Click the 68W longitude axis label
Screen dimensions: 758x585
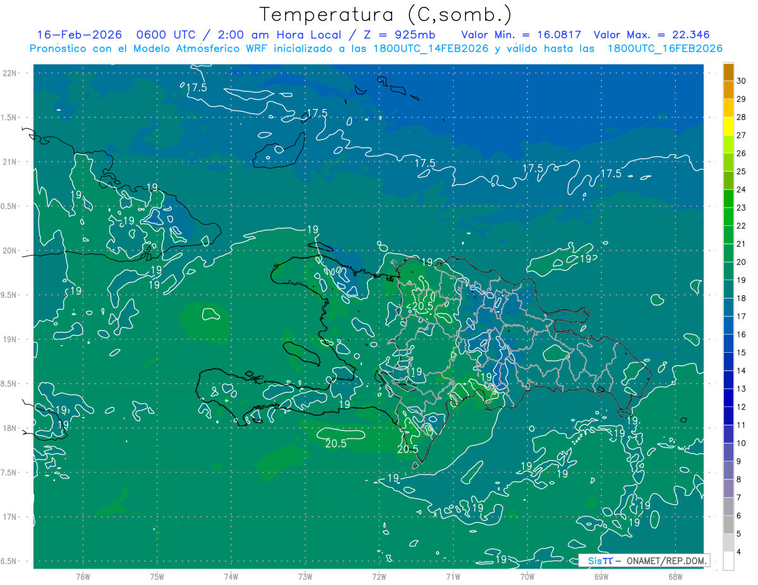(675, 577)
